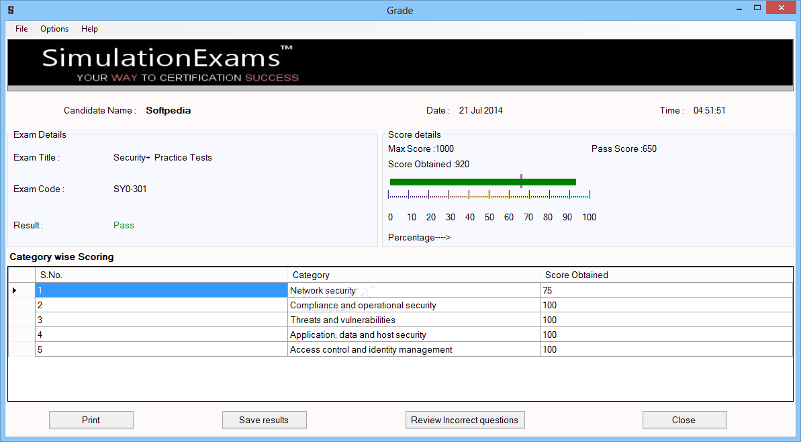Screen dimensions: 801x442
Task: Select the Threats and vulnerabilities cell
Action: [x=414, y=320]
